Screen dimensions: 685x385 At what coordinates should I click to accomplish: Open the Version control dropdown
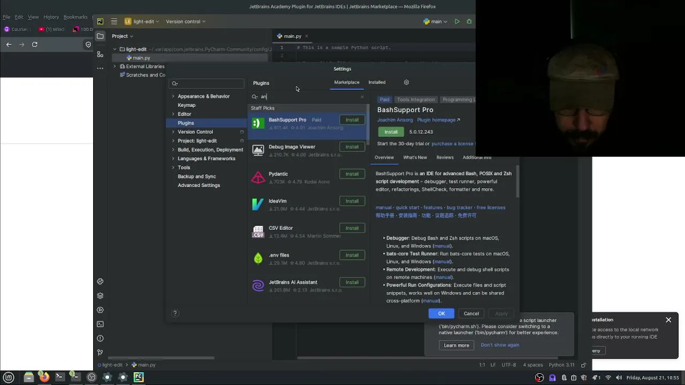coord(186,21)
